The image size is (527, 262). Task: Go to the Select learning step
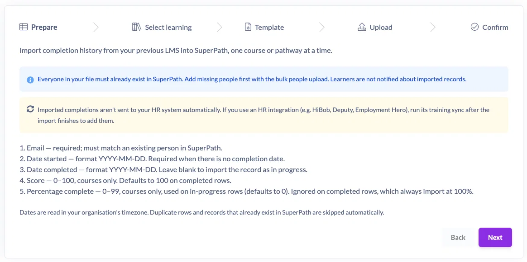click(162, 27)
